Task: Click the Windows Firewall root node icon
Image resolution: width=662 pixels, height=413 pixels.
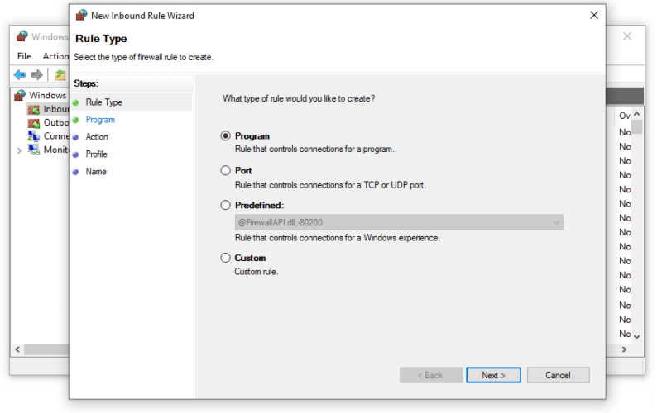Action: (x=20, y=95)
